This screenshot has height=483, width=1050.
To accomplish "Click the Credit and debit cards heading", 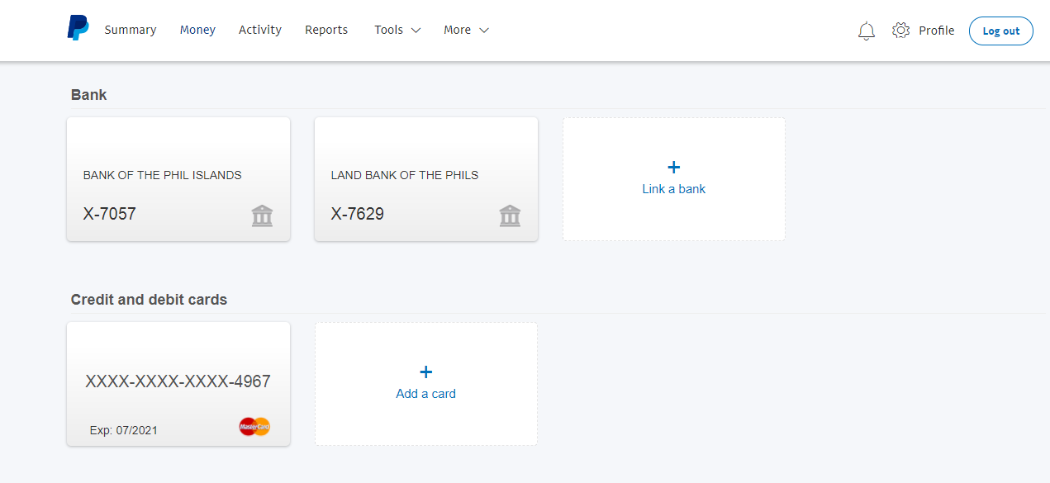I will (x=149, y=300).
